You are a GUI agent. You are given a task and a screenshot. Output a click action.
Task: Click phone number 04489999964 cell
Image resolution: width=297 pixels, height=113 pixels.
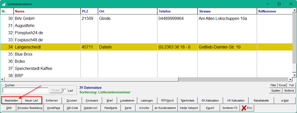(x=177, y=19)
